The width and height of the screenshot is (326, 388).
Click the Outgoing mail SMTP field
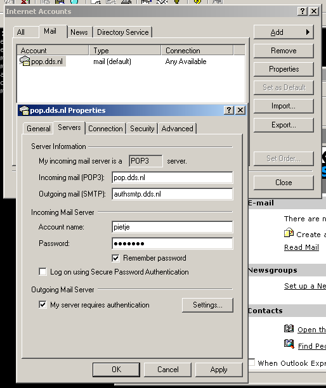pyautogui.click(x=173, y=194)
